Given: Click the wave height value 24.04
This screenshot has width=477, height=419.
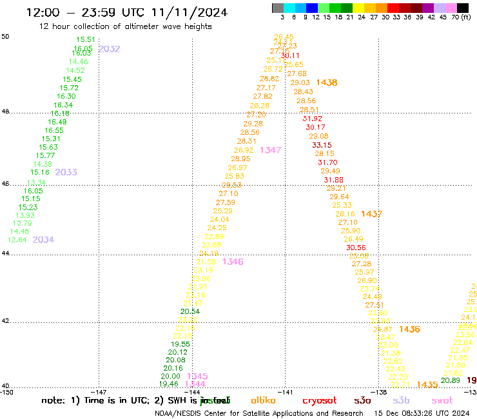Looking at the screenshot, I should pyautogui.click(x=220, y=219).
